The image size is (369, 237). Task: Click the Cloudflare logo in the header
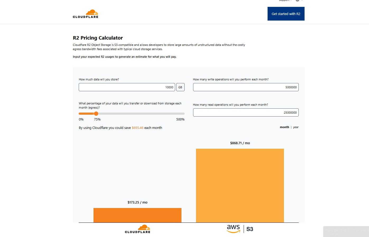pos(86,14)
